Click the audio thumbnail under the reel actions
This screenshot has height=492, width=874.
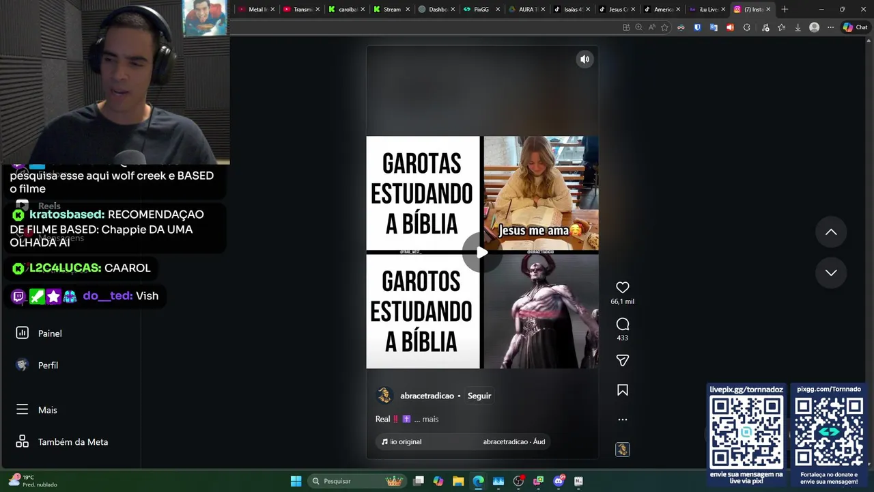(622, 450)
